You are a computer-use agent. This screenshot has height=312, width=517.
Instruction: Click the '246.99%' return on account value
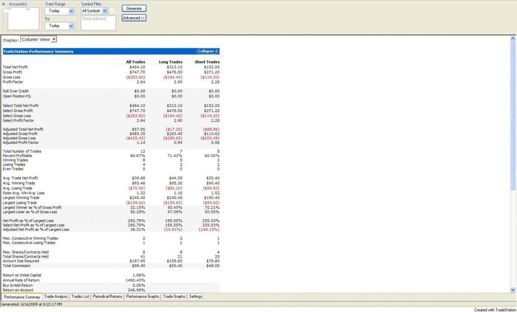point(136,290)
